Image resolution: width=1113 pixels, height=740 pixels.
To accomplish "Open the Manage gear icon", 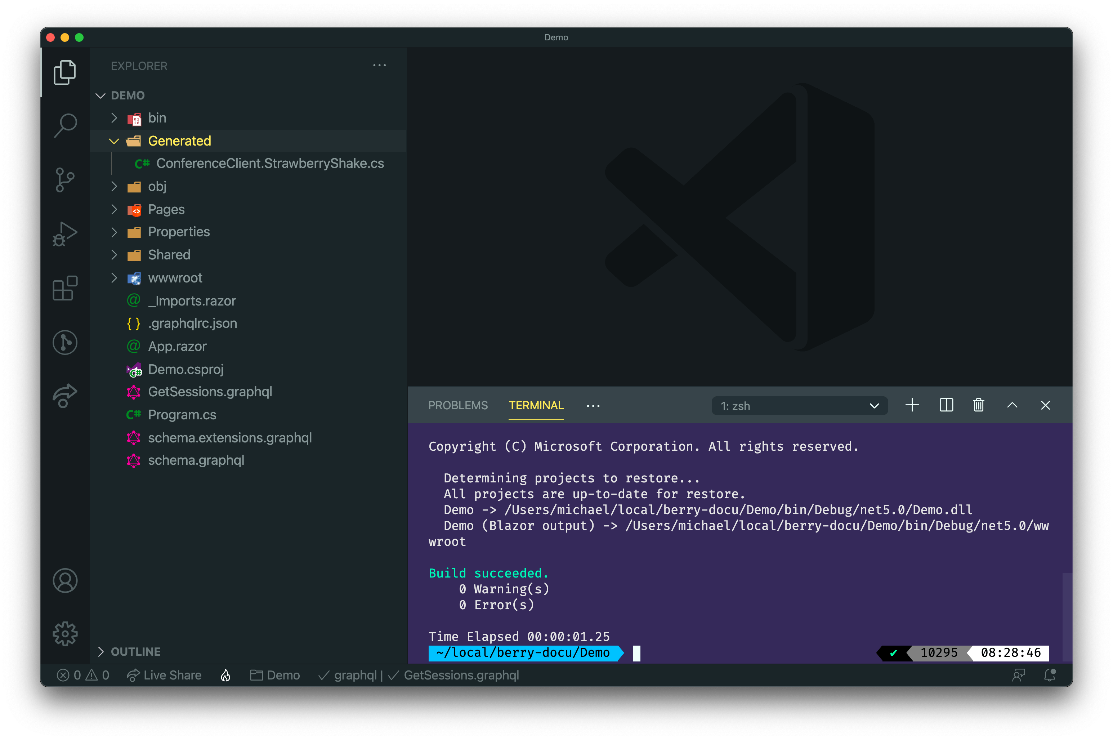I will pos(65,634).
